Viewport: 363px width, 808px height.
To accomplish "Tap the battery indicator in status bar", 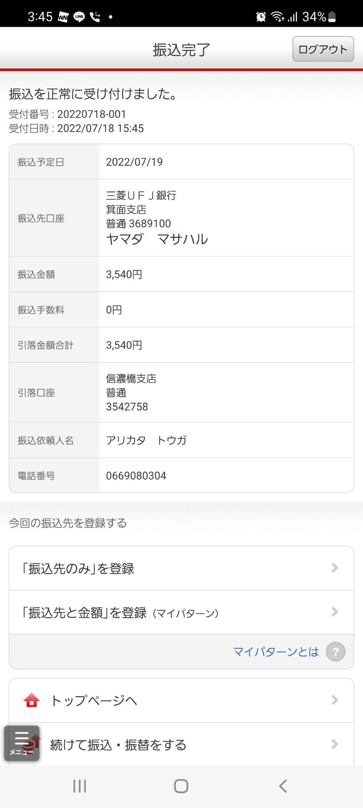I will (x=332, y=17).
